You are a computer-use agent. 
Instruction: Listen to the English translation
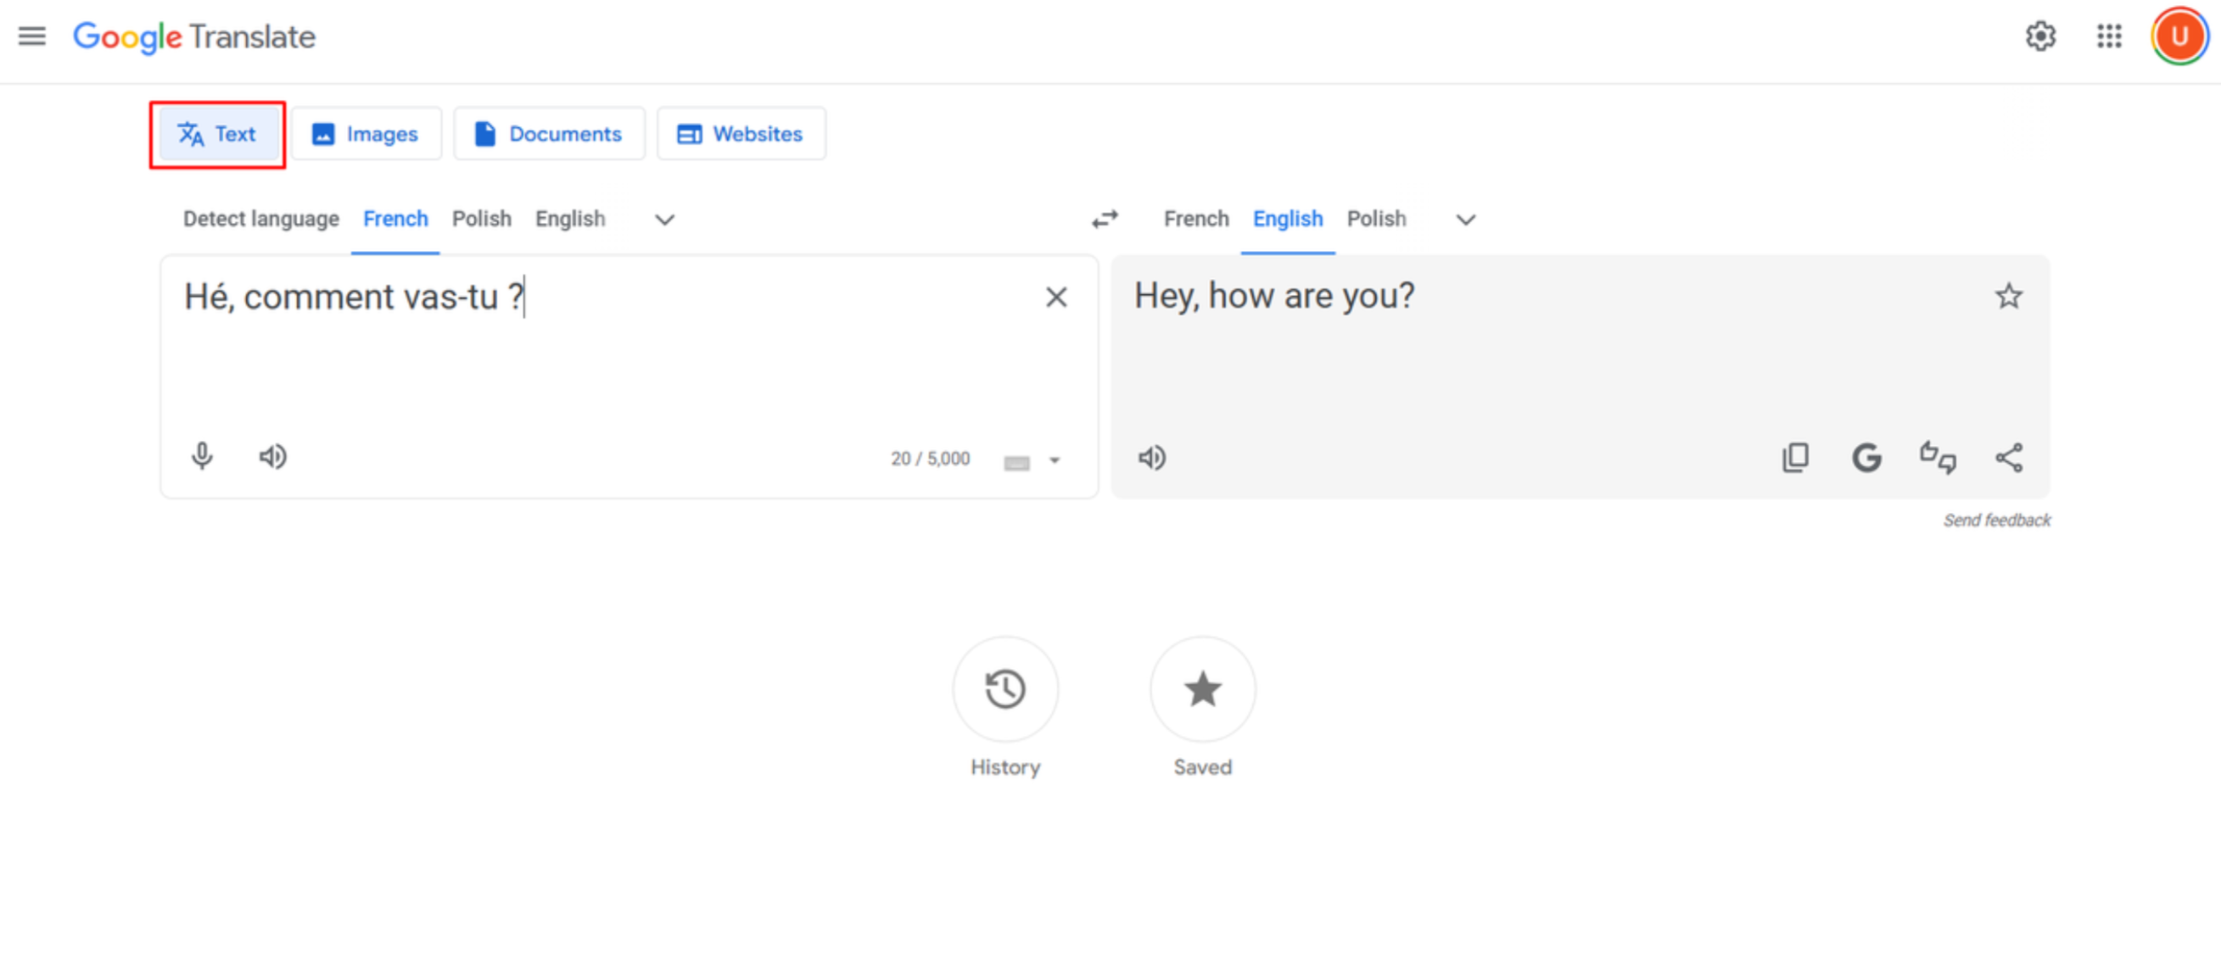coord(1152,457)
